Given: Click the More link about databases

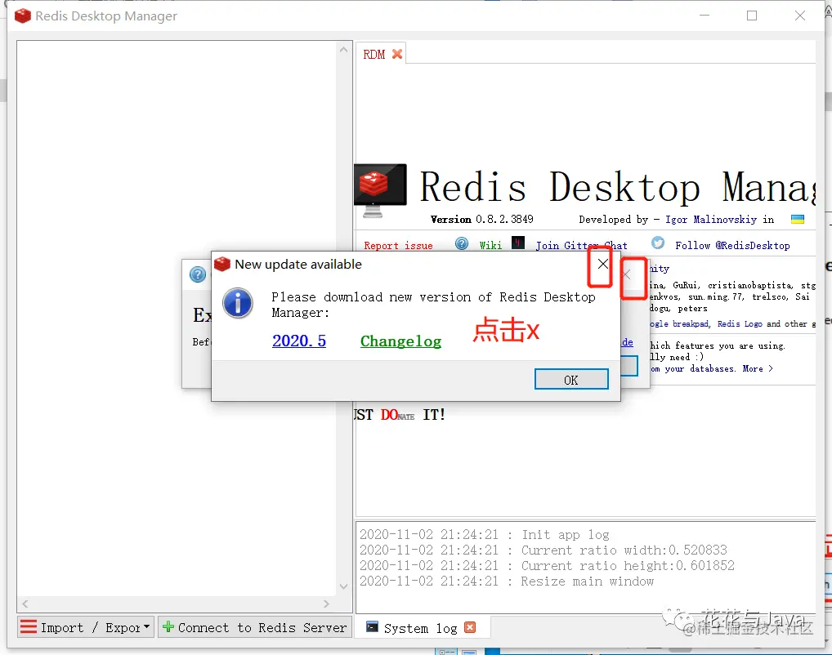Looking at the screenshot, I should [757, 368].
